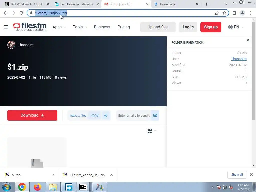Viewport: 256px width, 192px height.
Task: Open view options dropdown arrow
Action: coord(155,131)
